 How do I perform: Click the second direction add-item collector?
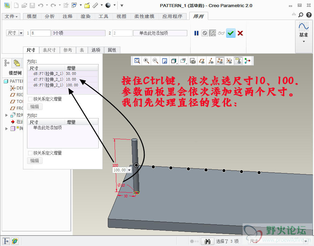pyautogui.click(x=160, y=33)
